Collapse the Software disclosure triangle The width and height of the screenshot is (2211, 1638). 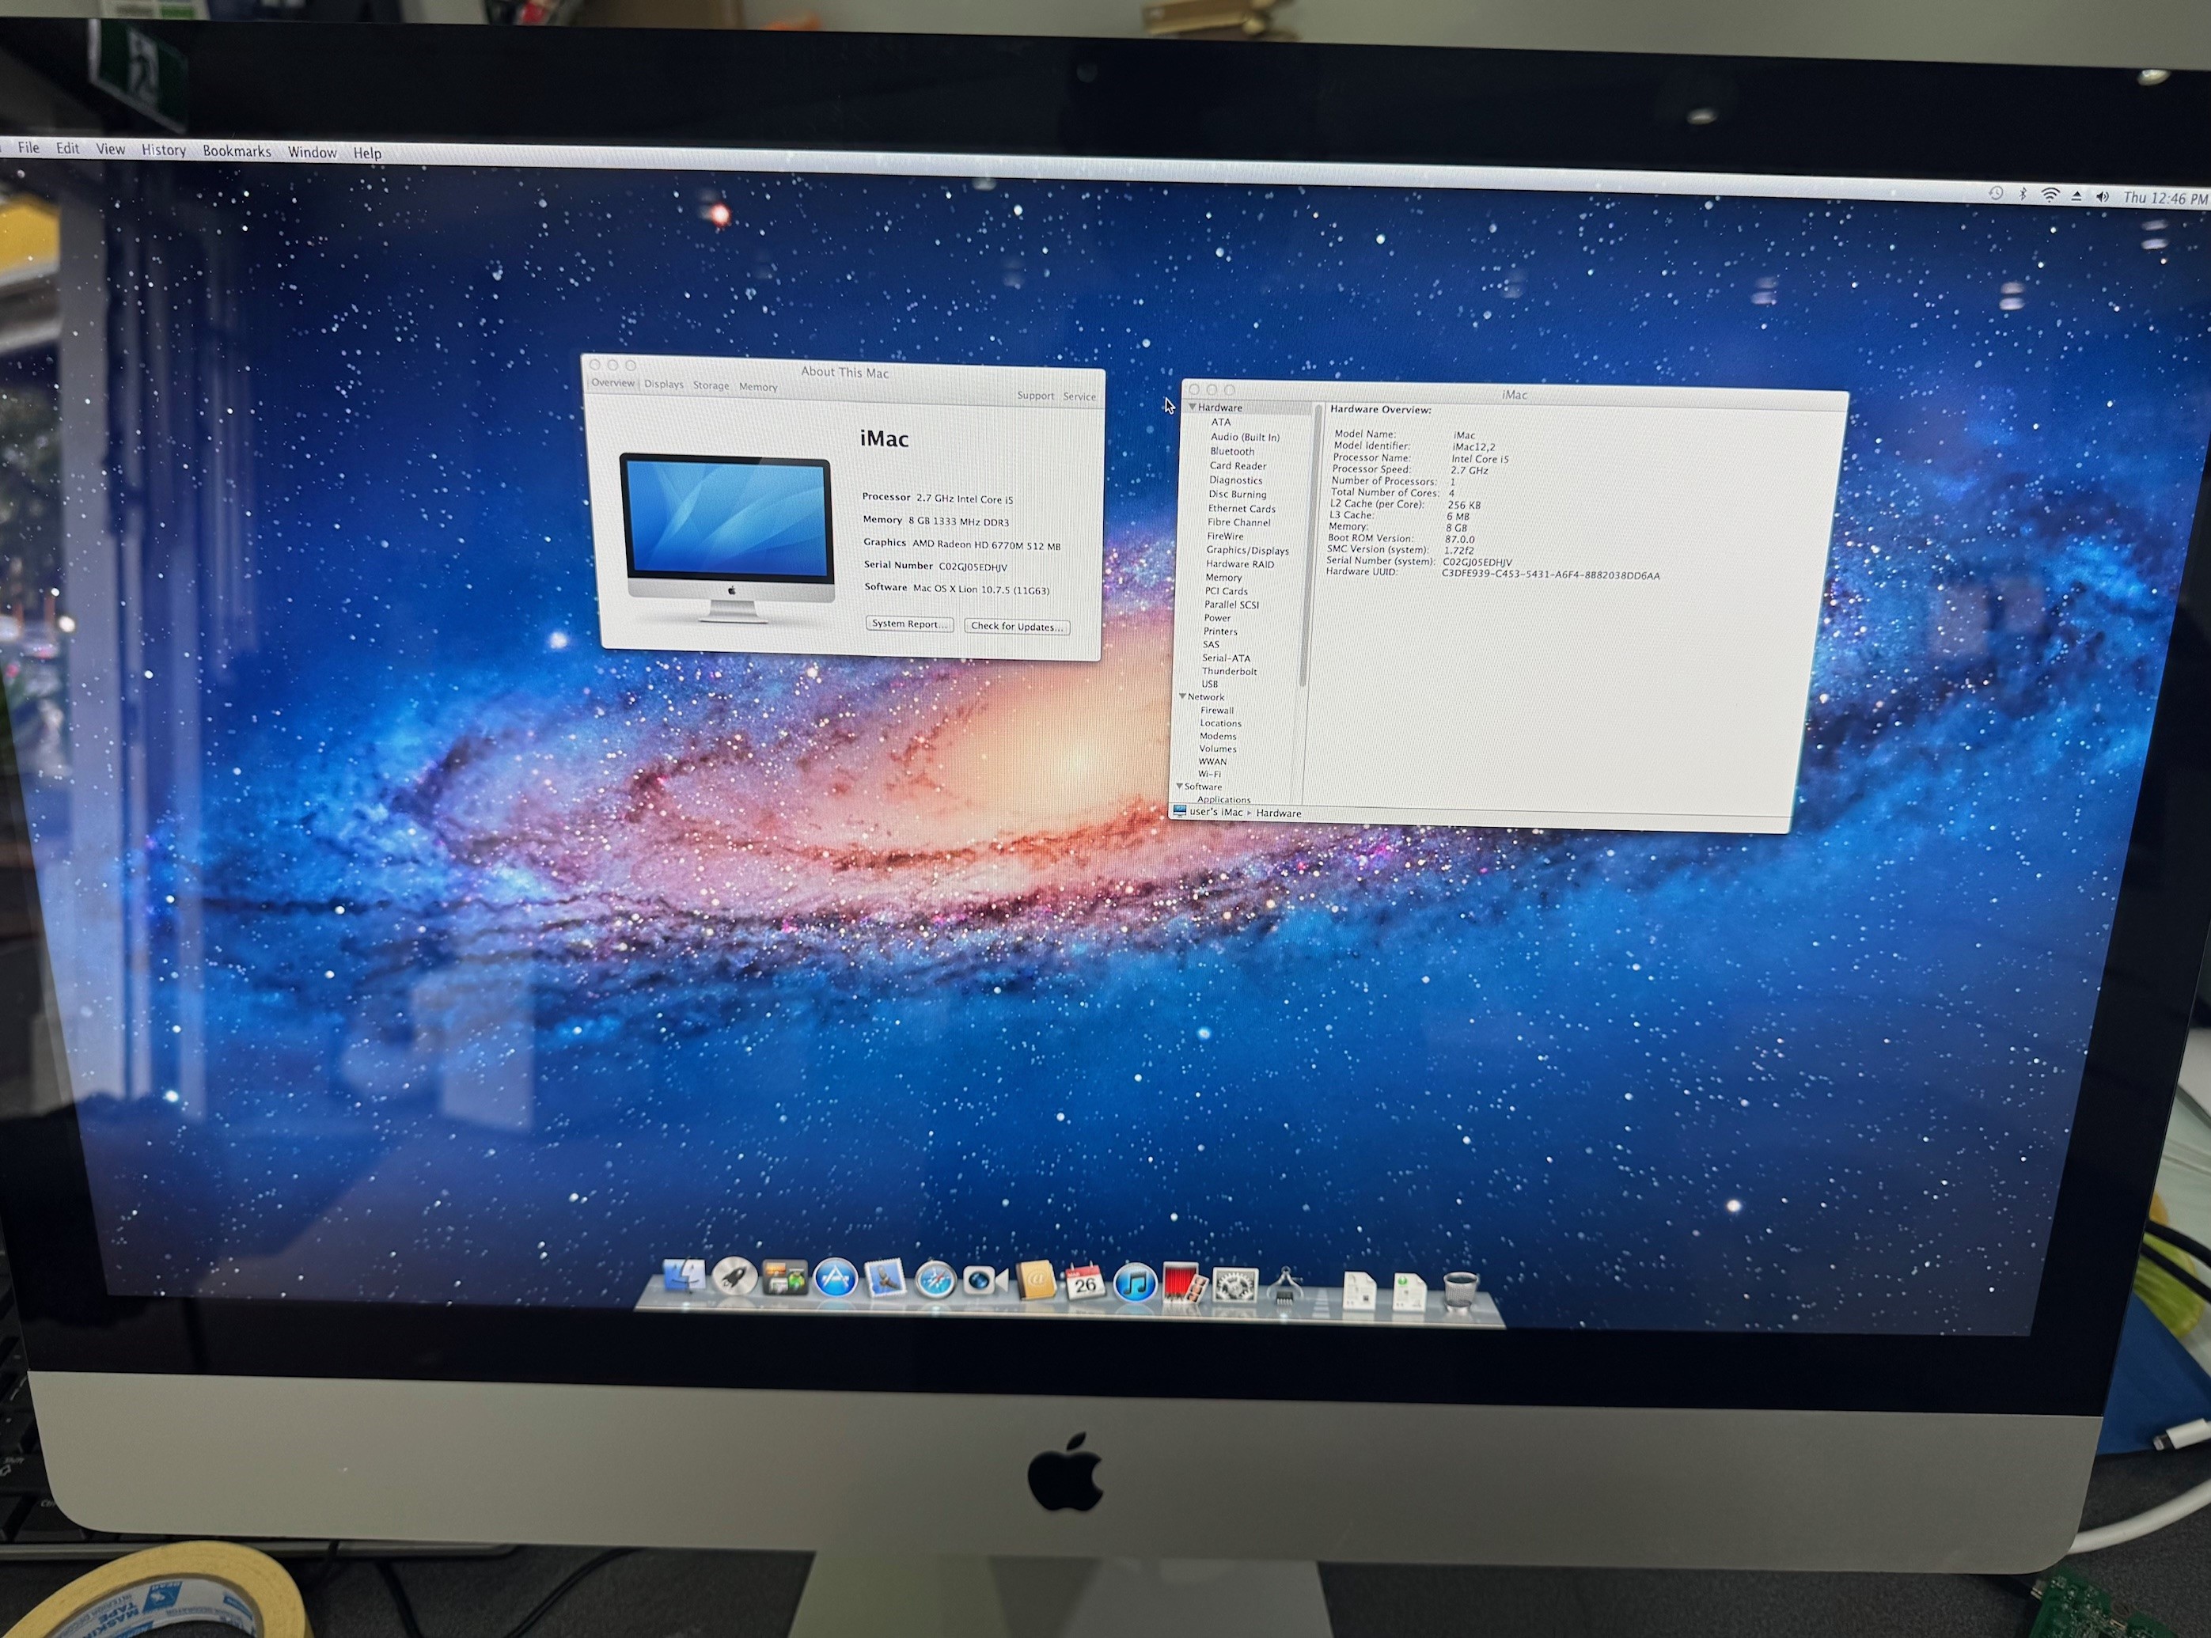pyautogui.click(x=1179, y=787)
